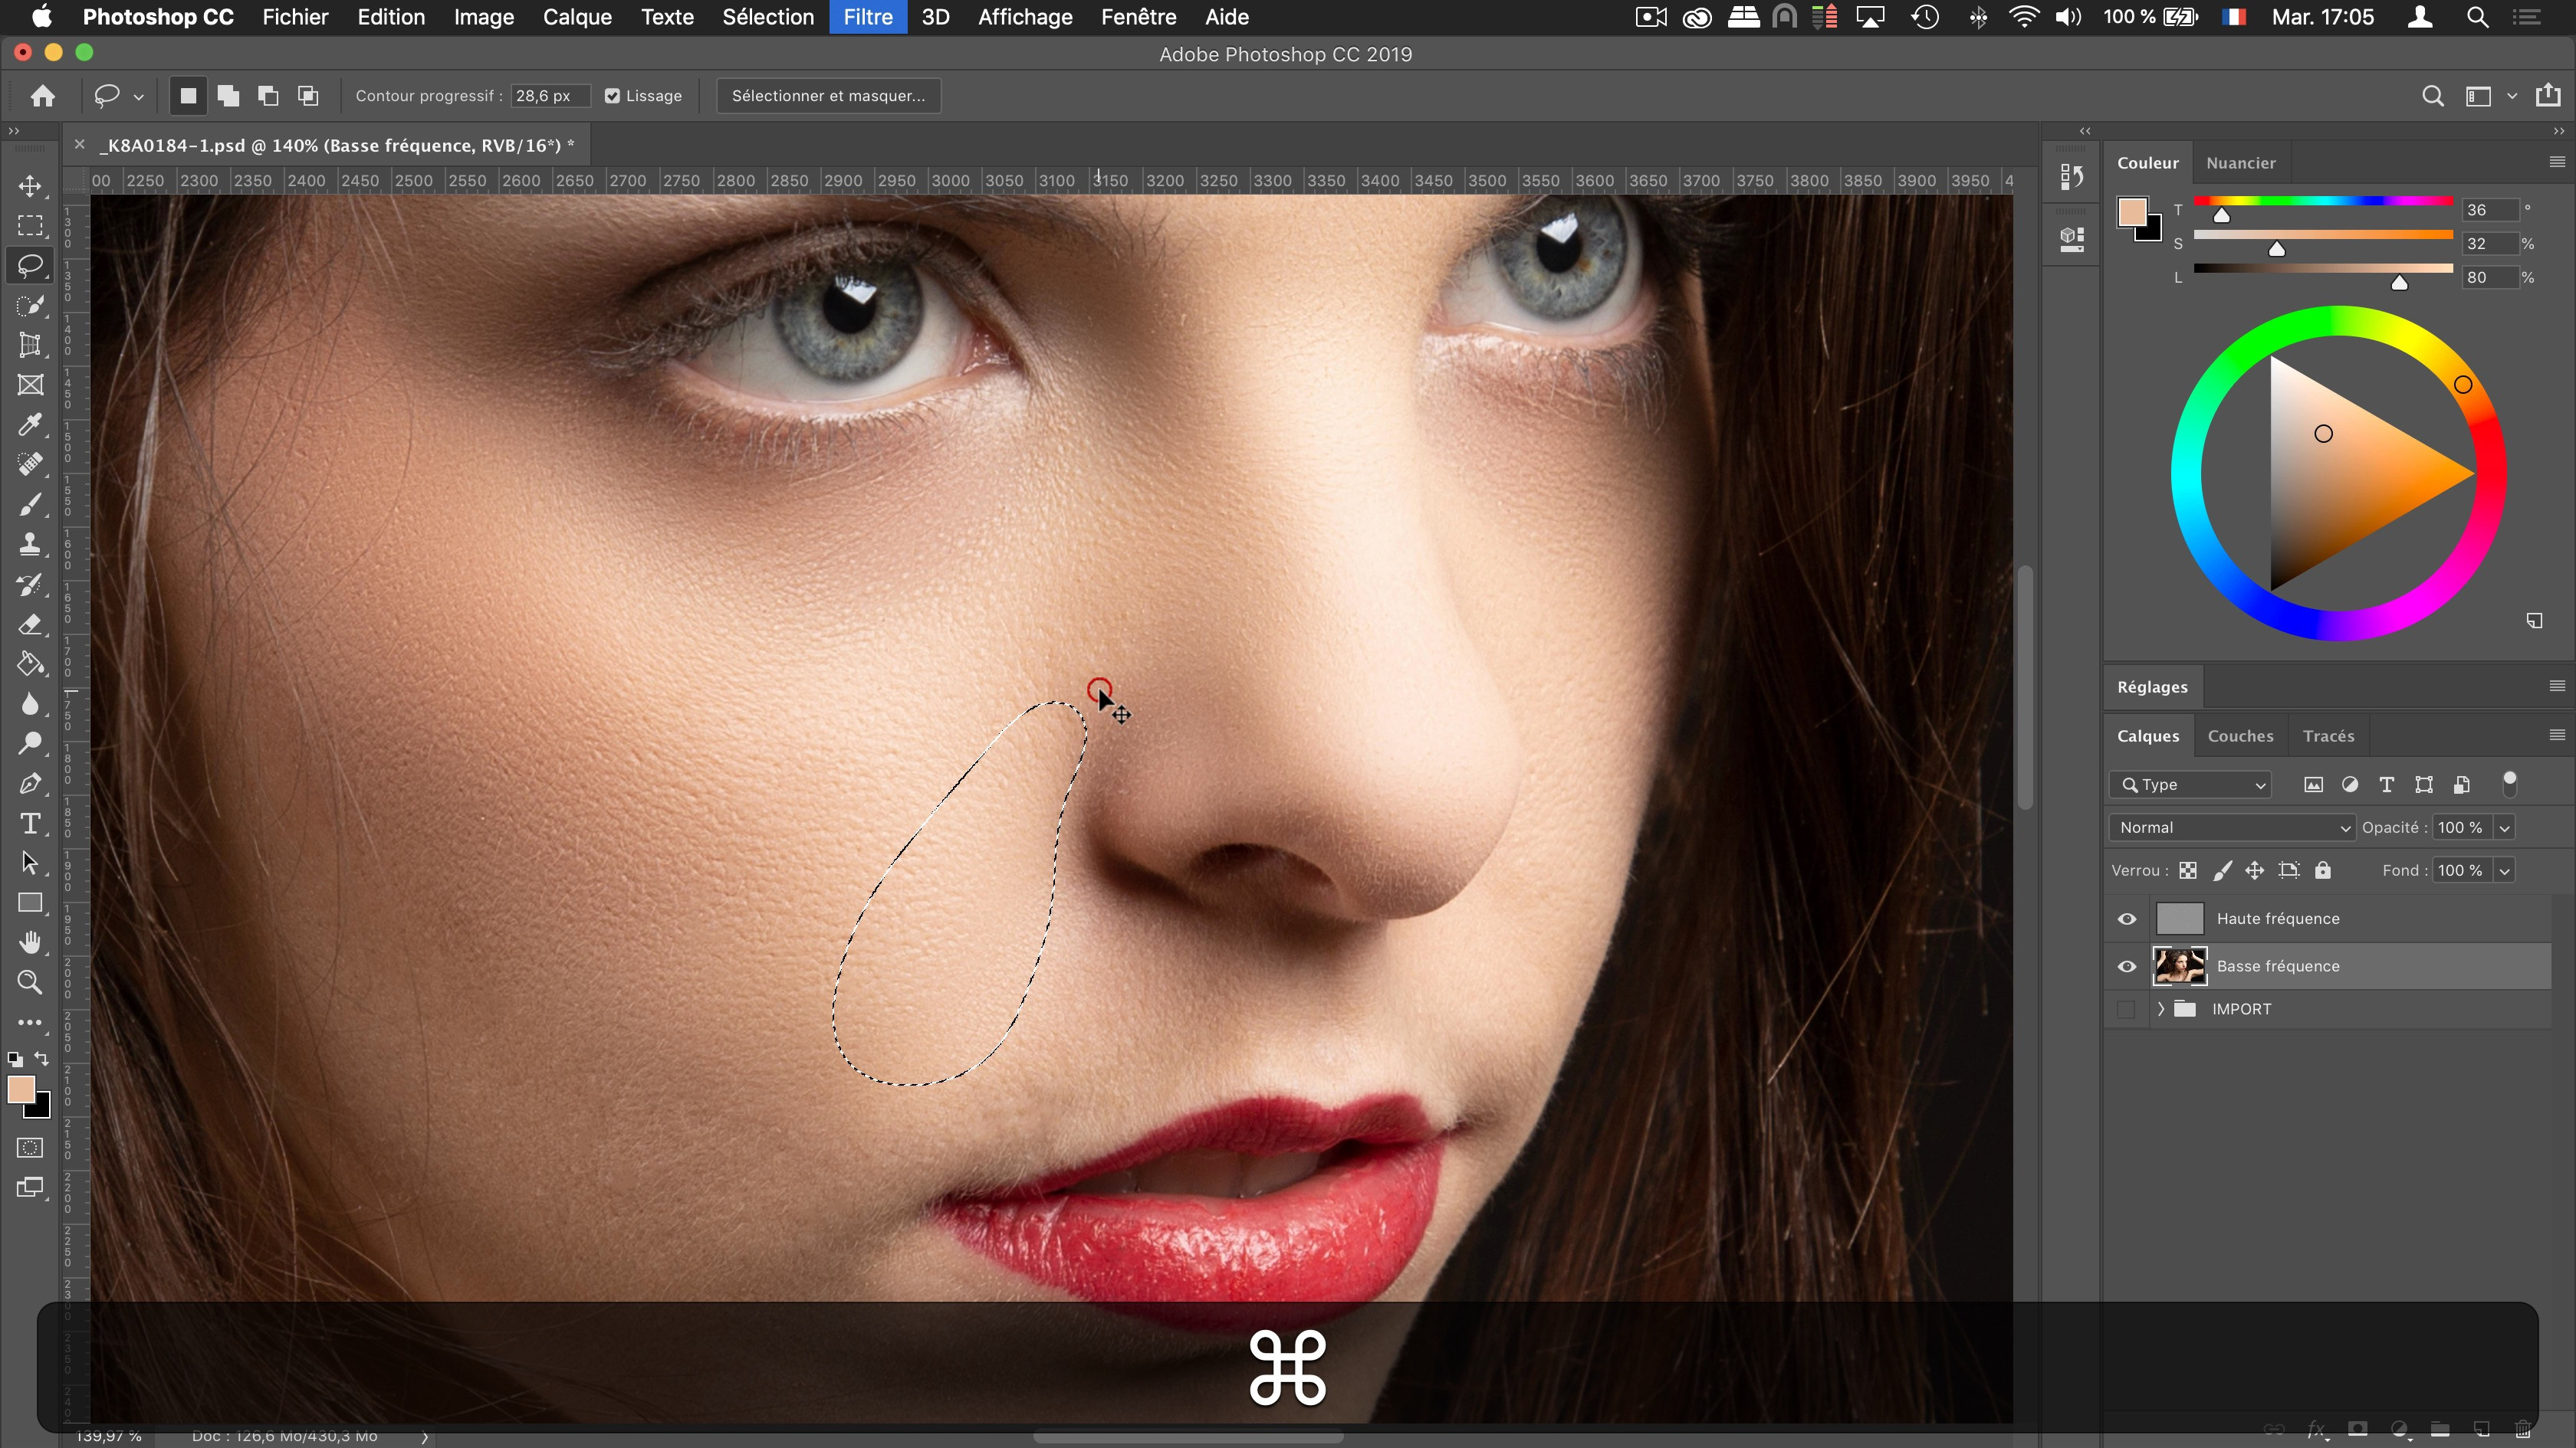Open the blending mode dropdown Normal
Viewport: 2576px width, 1448px height.
click(2231, 827)
